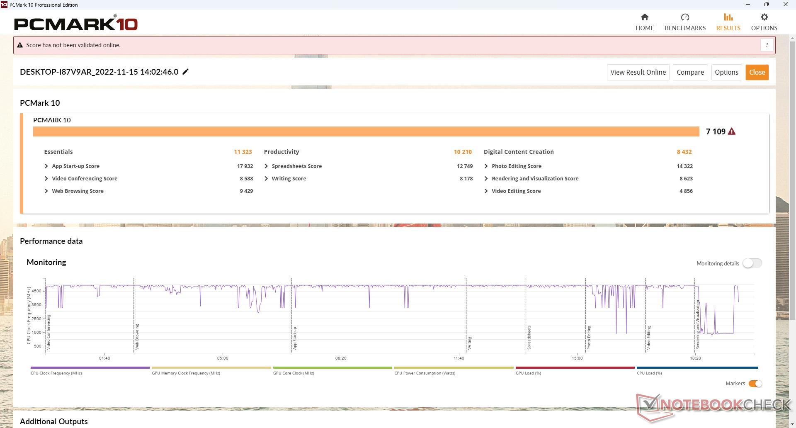Click the Photo Editing score value 14 322
This screenshot has width=796, height=428.
tap(684, 166)
